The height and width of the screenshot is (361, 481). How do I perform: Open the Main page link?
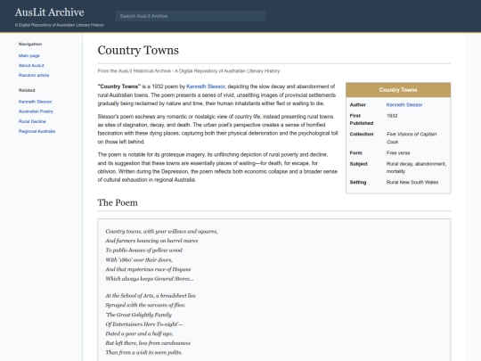[29, 55]
